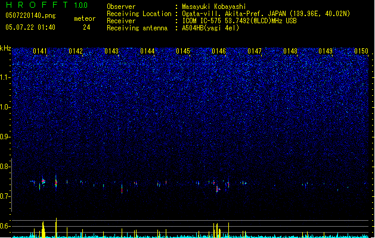Click the 0144 time marker

[x=147, y=51]
